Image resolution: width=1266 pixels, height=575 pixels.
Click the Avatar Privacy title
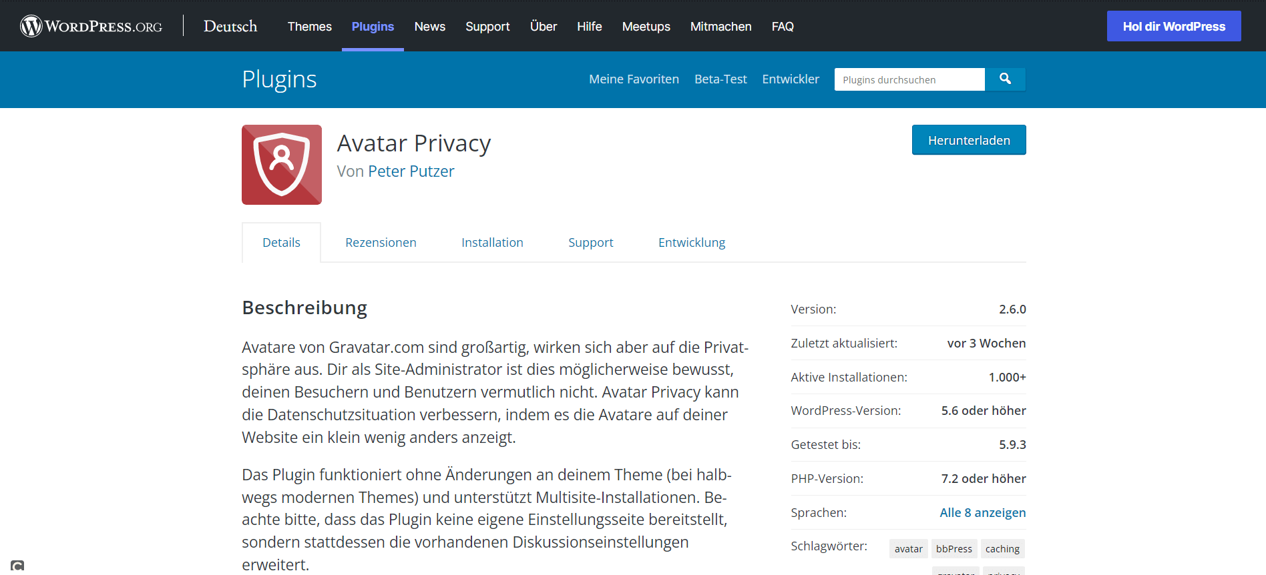[414, 143]
